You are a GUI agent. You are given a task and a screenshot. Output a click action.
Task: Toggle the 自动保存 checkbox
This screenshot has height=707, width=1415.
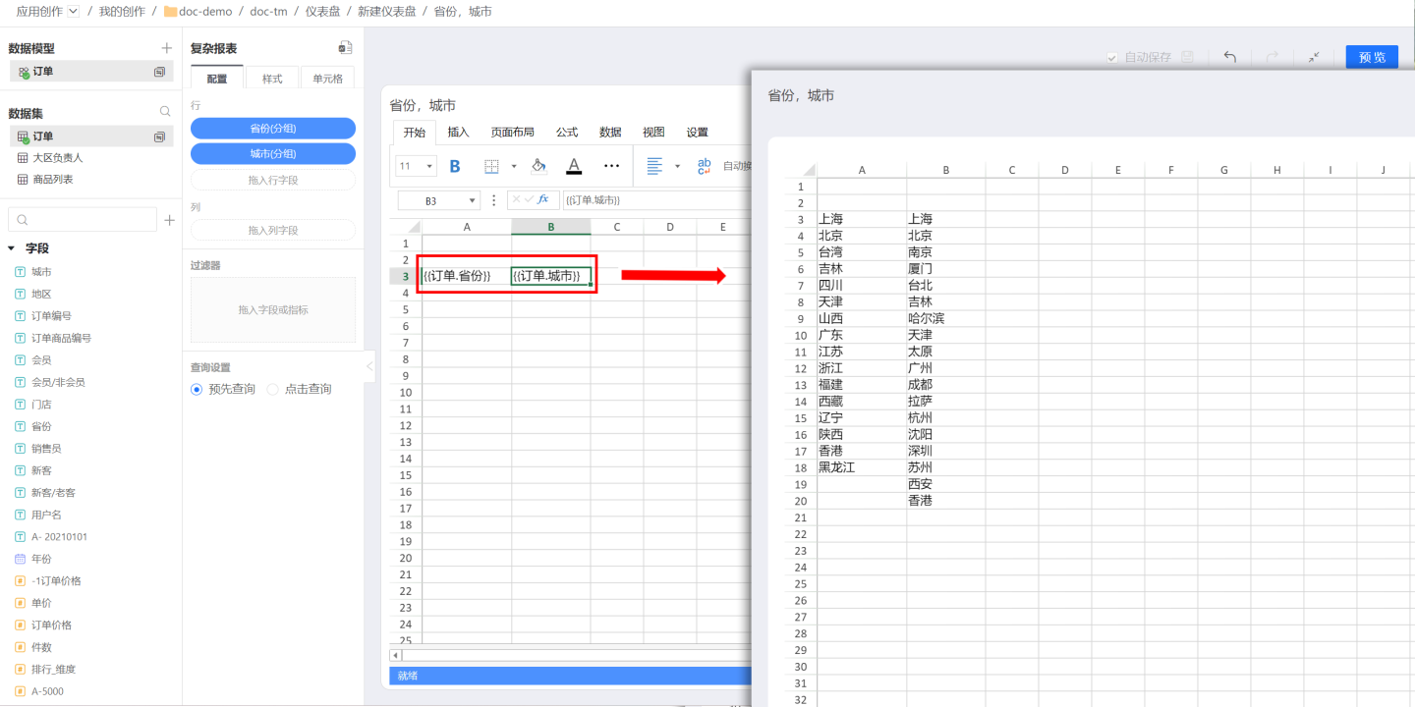1112,58
